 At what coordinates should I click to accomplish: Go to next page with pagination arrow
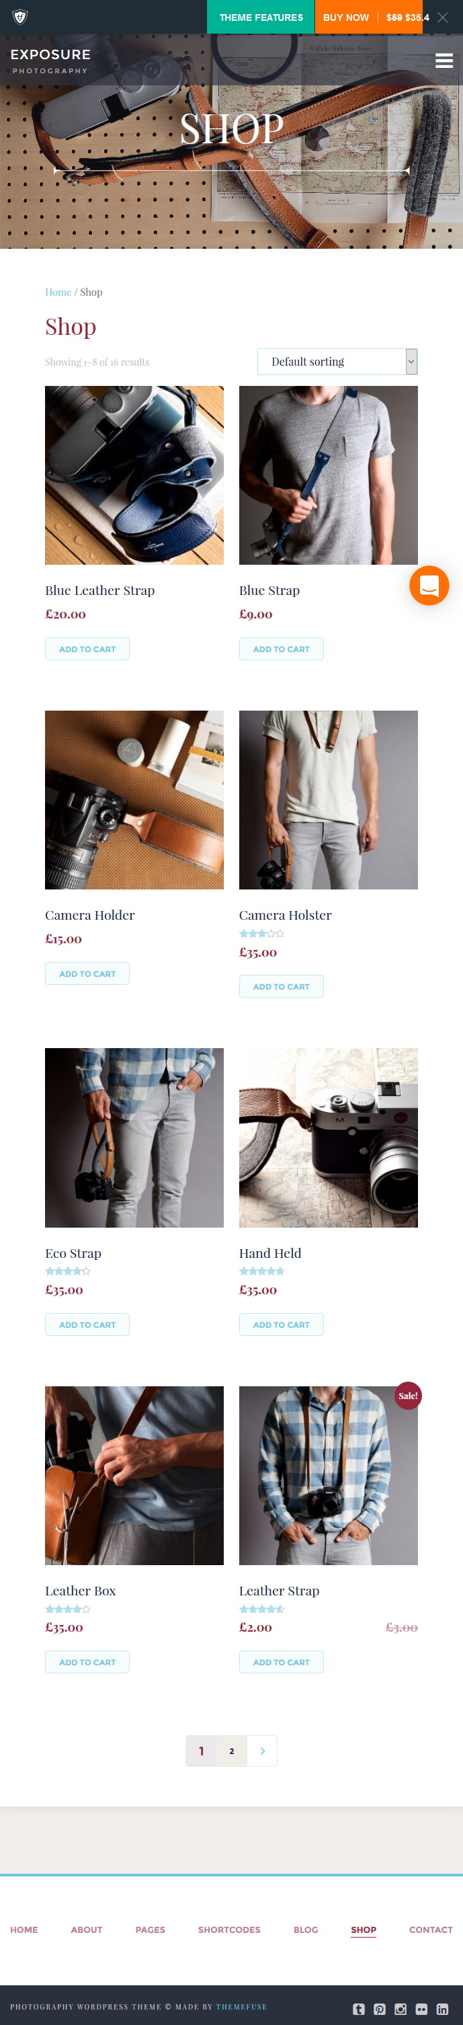(x=263, y=1751)
